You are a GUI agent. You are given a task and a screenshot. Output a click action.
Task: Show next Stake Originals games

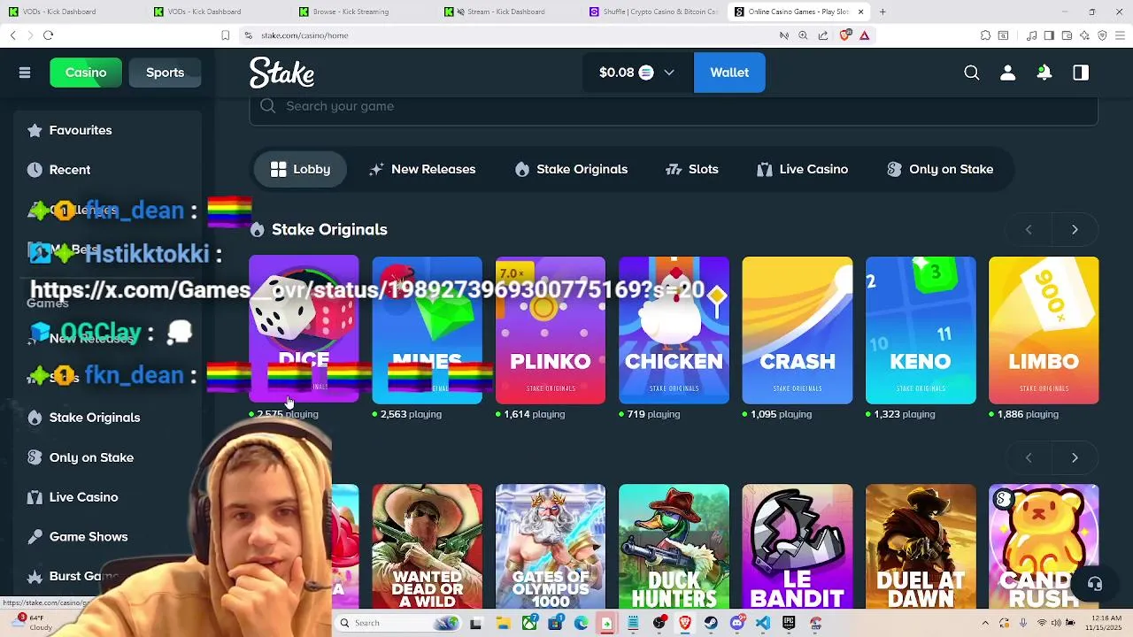[1075, 229]
